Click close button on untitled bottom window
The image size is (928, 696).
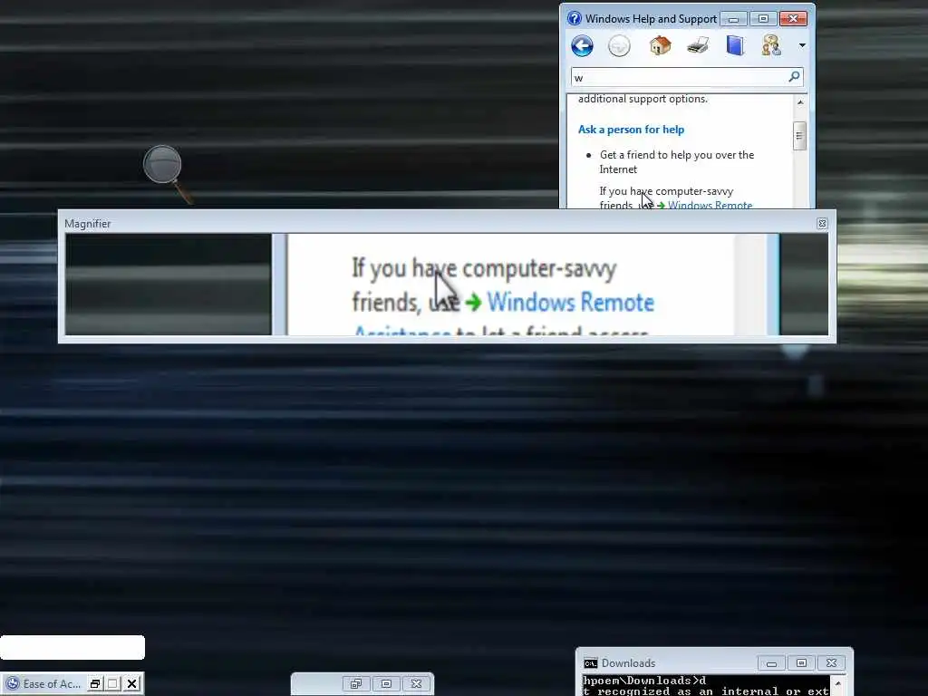[x=416, y=683]
